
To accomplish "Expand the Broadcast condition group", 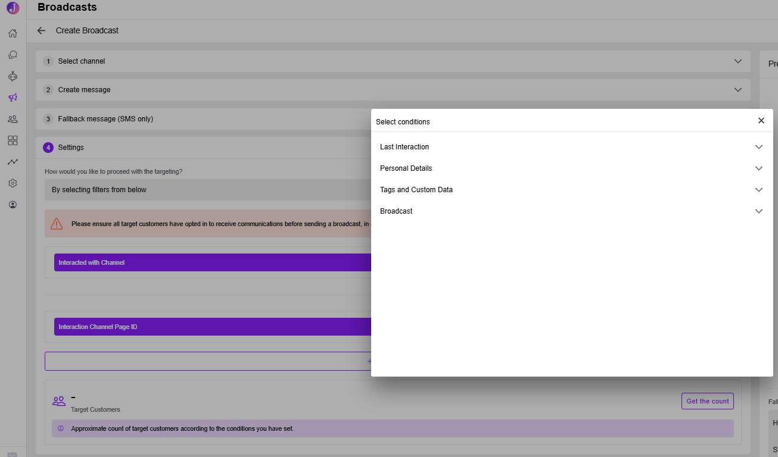I will pos(572,211).
